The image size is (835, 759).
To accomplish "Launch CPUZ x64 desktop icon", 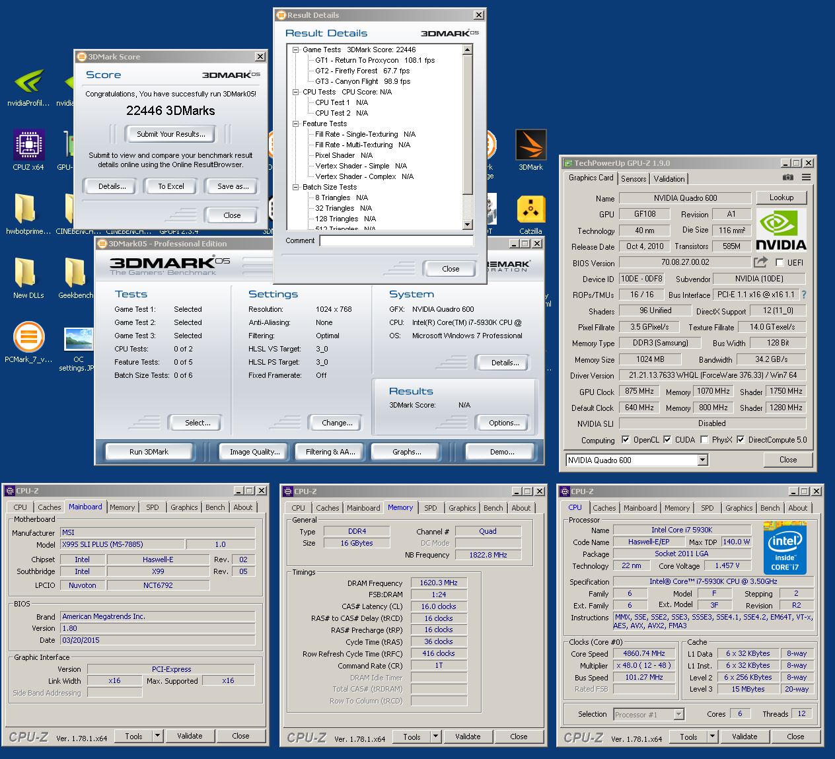I will point(28,149).
